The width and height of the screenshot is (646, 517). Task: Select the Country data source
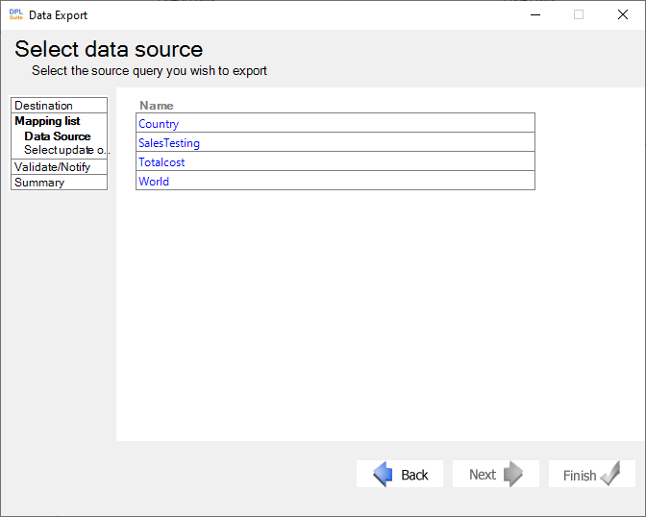click(335, 123)
